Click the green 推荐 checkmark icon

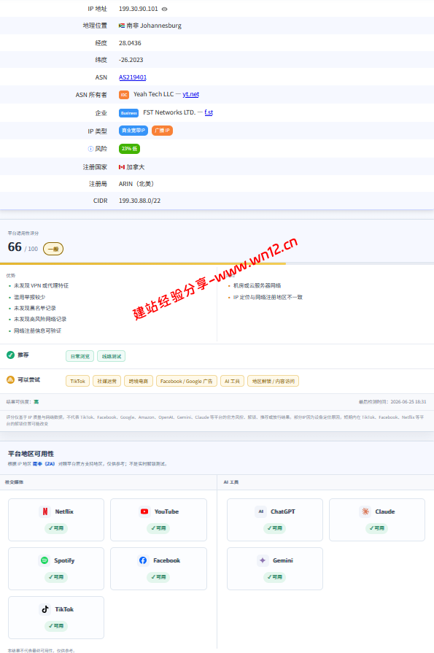10,355
